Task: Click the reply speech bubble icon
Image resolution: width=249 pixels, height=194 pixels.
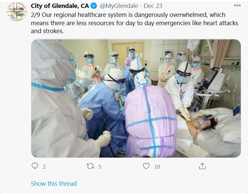Action: click(x=35, y=166)
